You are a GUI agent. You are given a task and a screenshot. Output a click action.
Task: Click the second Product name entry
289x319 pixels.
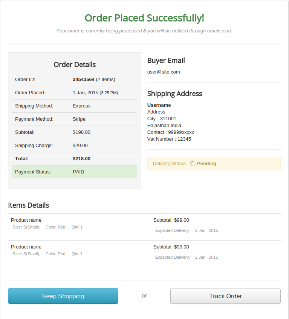pos(26,247)
